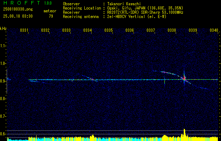Click time marker 0336
The height and width of the screenshot is (141, 221).
[130, 30]
